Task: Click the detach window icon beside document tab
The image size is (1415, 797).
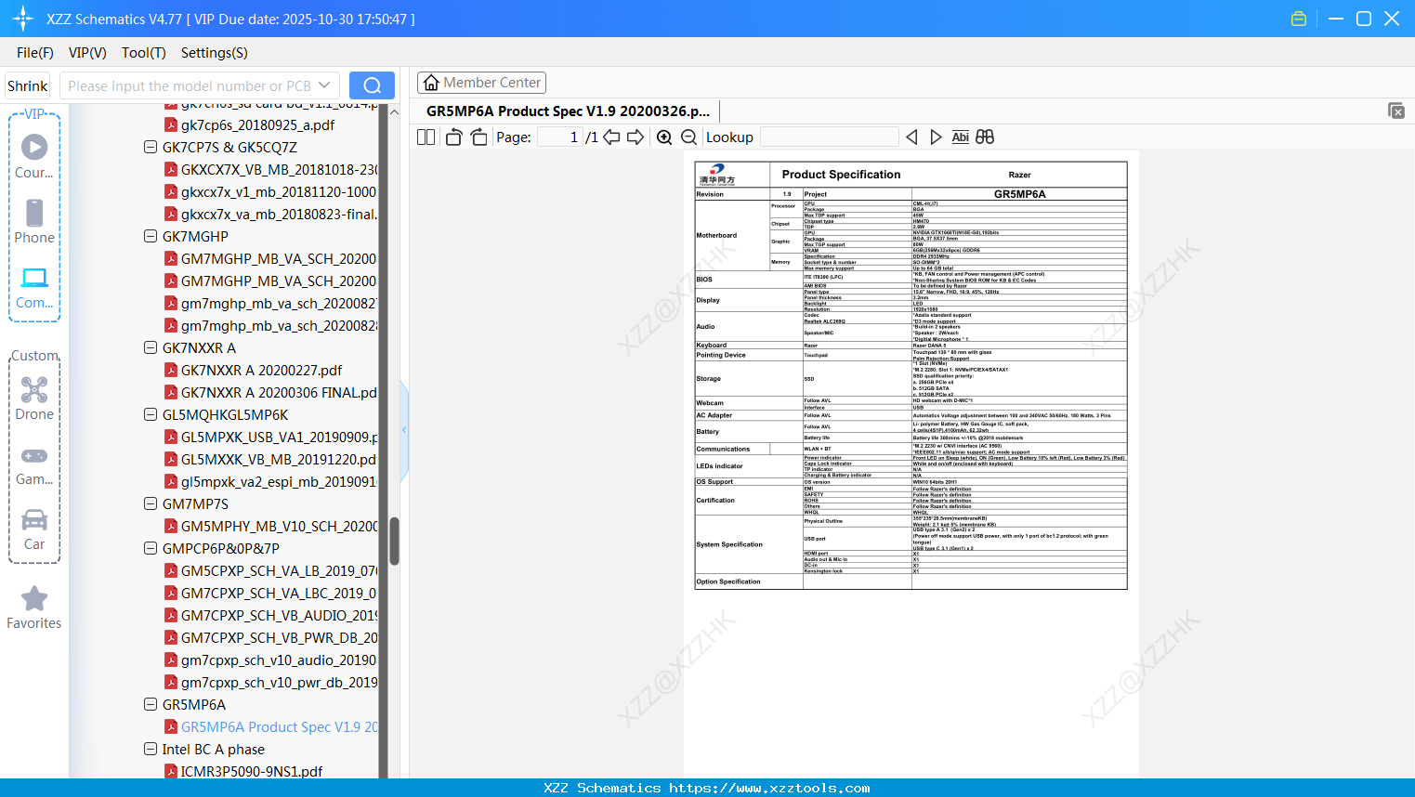Action: coord(1396,111)
